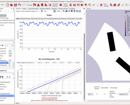This screenshot has height=105, width=130.
Task: Edit the 4500 rpm speed value field
Action: pos(10,56)
